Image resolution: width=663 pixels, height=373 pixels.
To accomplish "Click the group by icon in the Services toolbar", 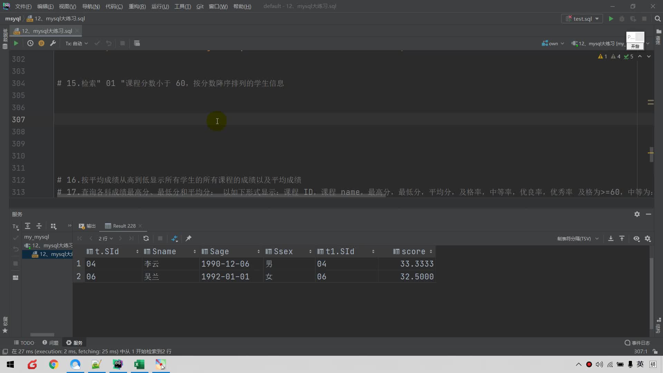I will tap(54, 226).
